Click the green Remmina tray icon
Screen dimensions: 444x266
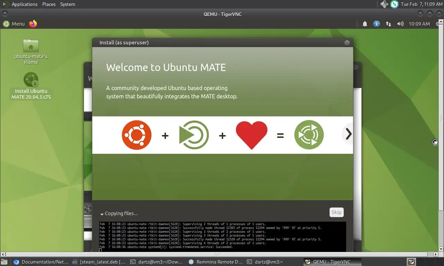tap(394, 4)
